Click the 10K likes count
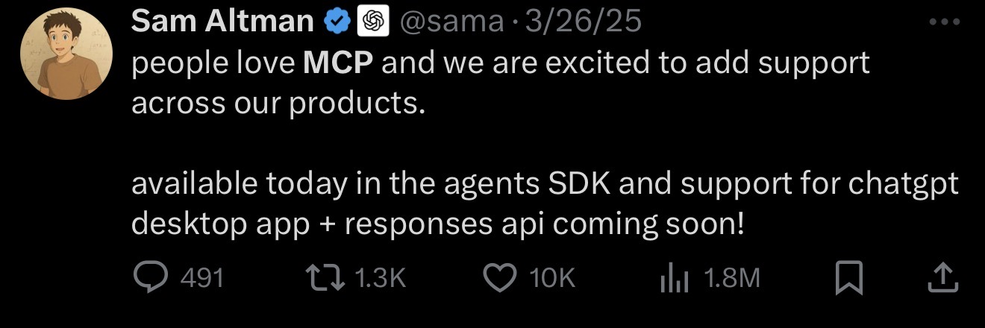This screenshot has width=985, height=328. tap(552, 279)
